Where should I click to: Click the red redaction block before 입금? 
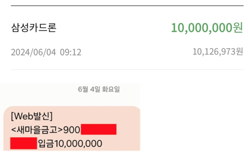[x=24, y=143]
